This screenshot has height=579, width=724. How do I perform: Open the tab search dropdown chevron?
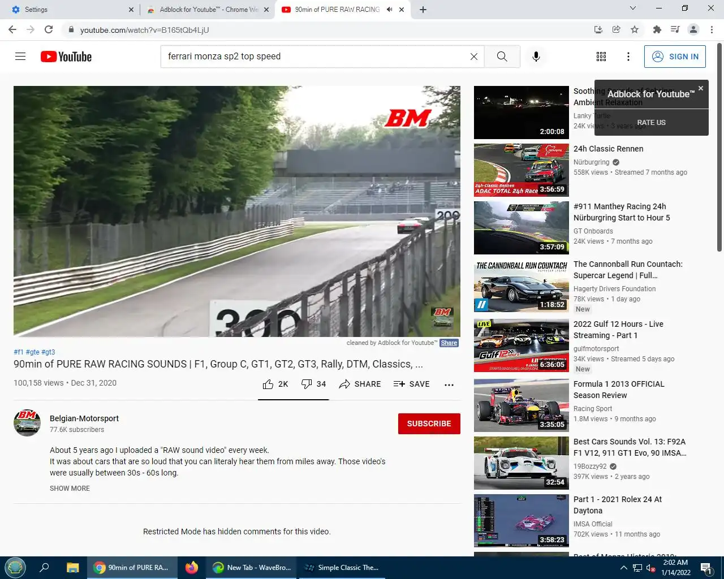click(633, 8)
